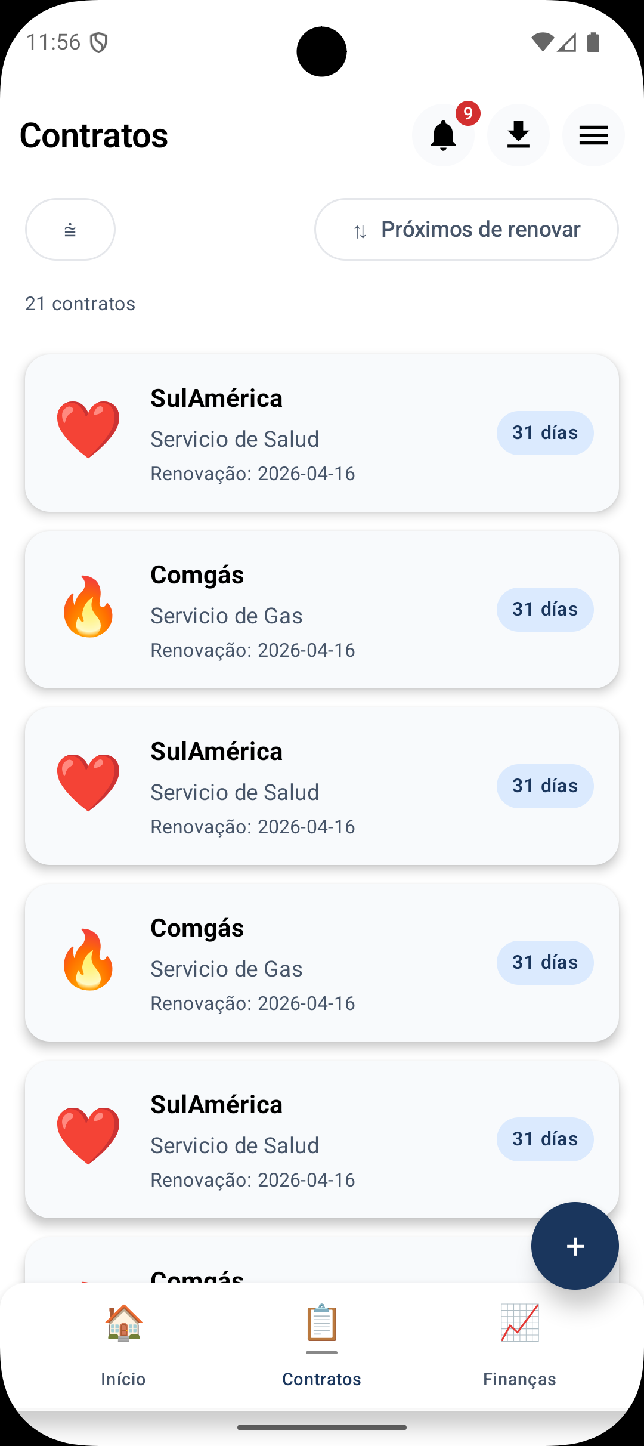Viewport: 644px width, 1446px height.
Task: Tap the sort arrows icon
Action: (x=360, y=231)
